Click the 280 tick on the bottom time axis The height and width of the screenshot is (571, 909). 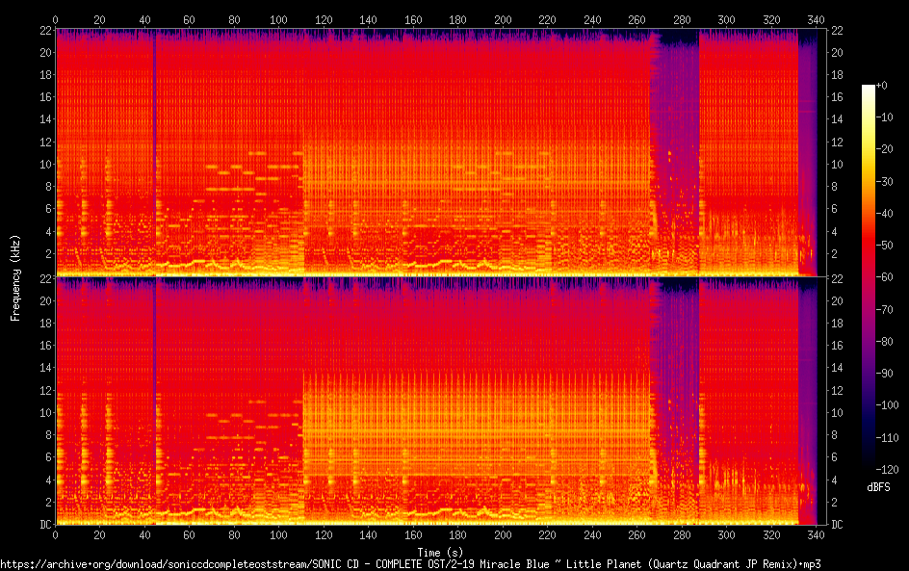click(682, 534)
